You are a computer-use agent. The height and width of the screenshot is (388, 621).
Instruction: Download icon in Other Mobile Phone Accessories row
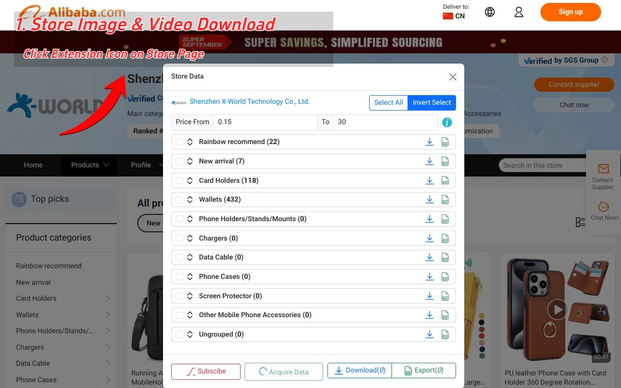pyautogui.click(x=429, y=315)
